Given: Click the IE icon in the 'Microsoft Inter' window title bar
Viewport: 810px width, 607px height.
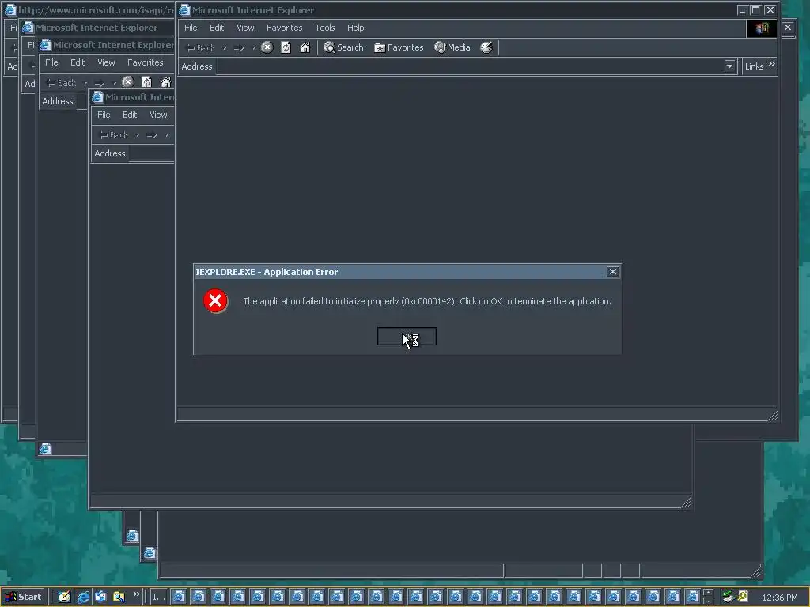Looking at the screenshot, I should [97, 97].
